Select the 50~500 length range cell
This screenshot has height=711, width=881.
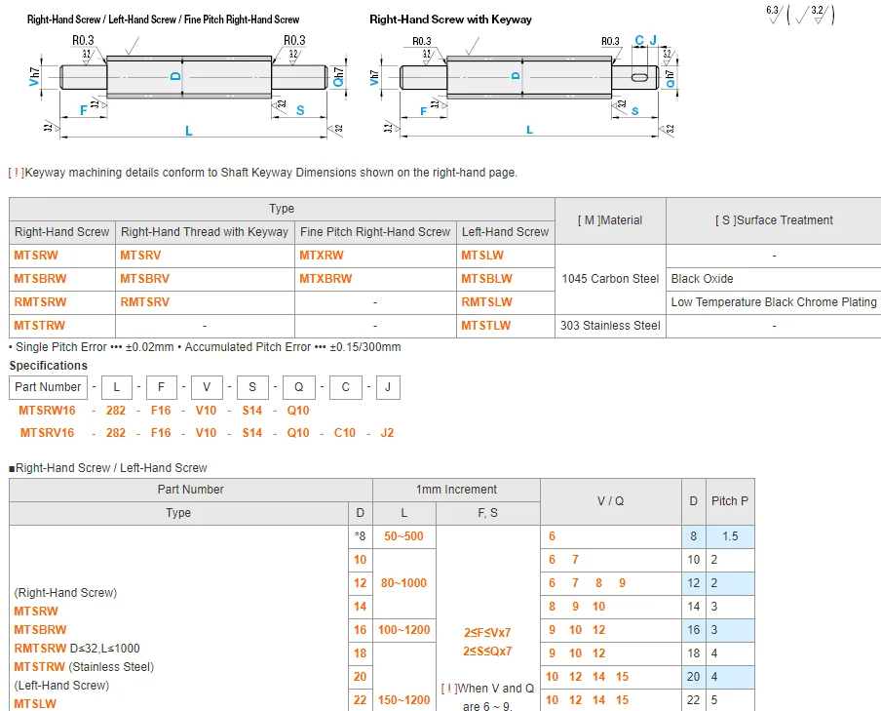(403, 536)
